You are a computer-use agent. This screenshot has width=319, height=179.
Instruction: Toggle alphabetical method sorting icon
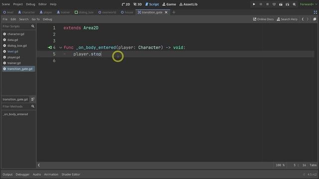coord(33,99)
